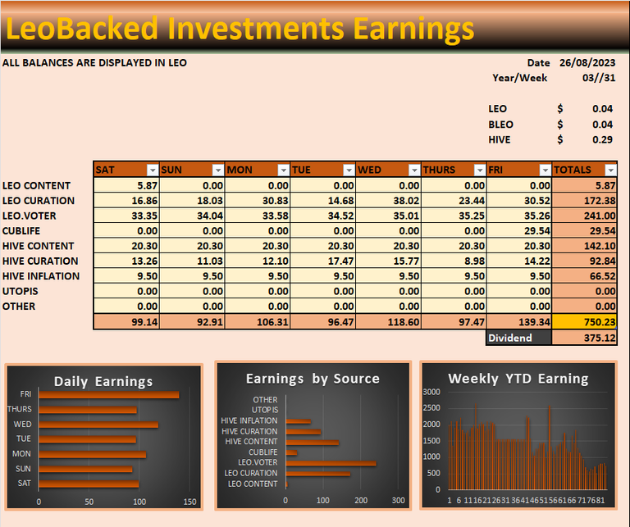This screenshot has height=527, width=630.
Task: Select the Daily Earnings chart
Action: [x=103, y=437]
